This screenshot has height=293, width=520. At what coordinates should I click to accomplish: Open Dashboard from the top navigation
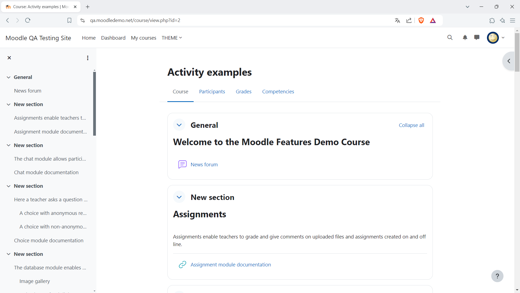113,38
